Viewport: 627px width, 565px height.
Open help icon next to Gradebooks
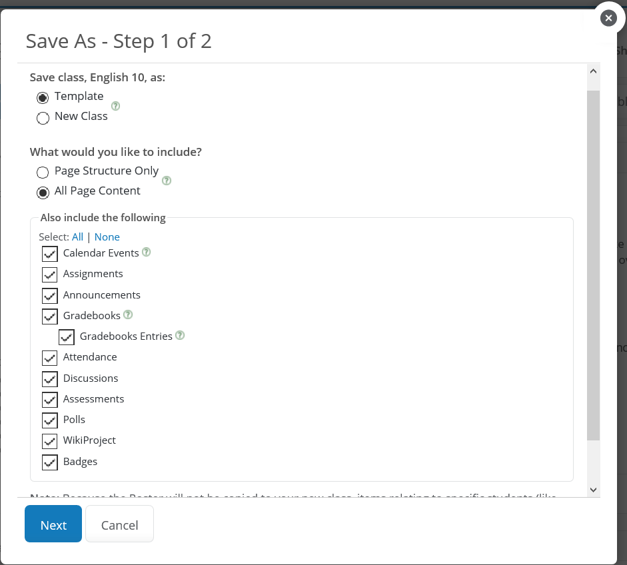128,314
